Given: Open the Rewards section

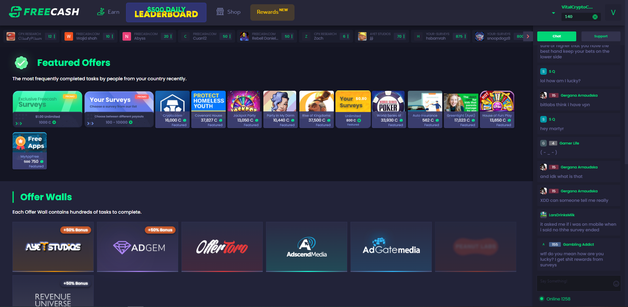Looking at the screenshot, I should point(272,12).
